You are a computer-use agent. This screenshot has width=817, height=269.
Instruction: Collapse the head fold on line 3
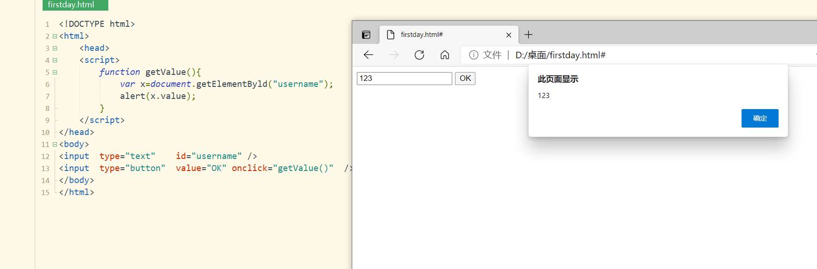pyautogui.click(x=55, y=48)
